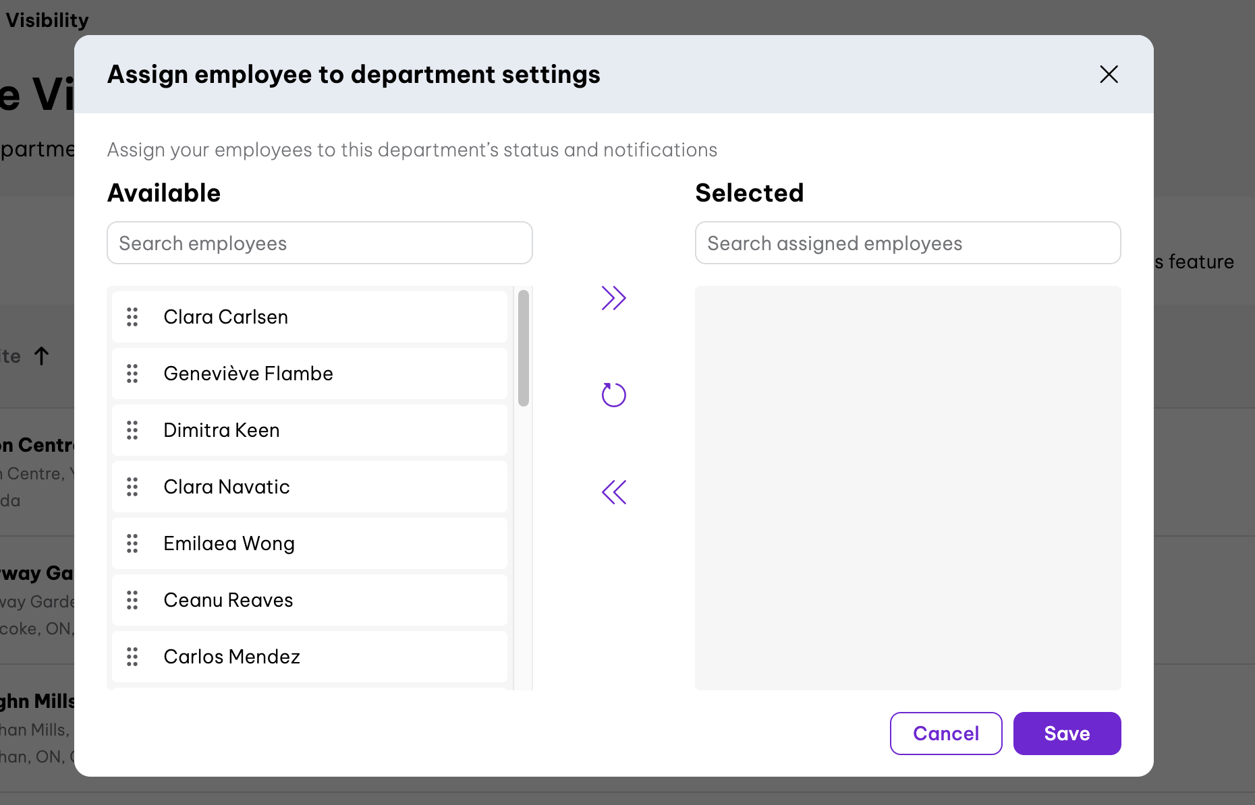The width and height of the screenshot is (1255, 805).
Task: Close the assign employee dialog
Action: (x=1109, y=74)
